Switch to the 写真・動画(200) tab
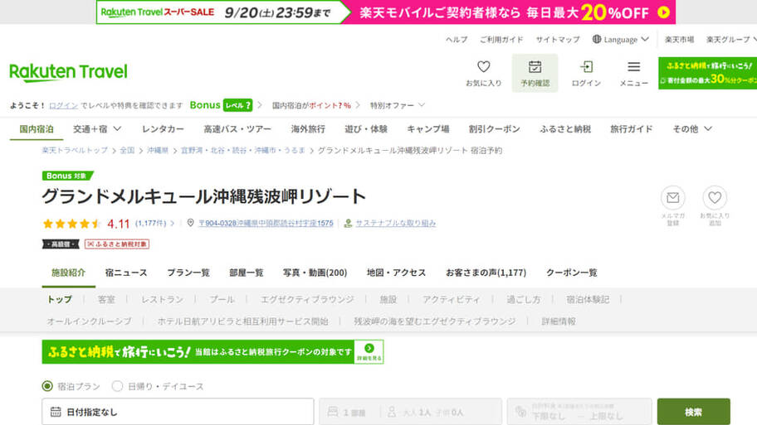Image resolution: width=757 pixels, height=425 pixels. point(315,273)
